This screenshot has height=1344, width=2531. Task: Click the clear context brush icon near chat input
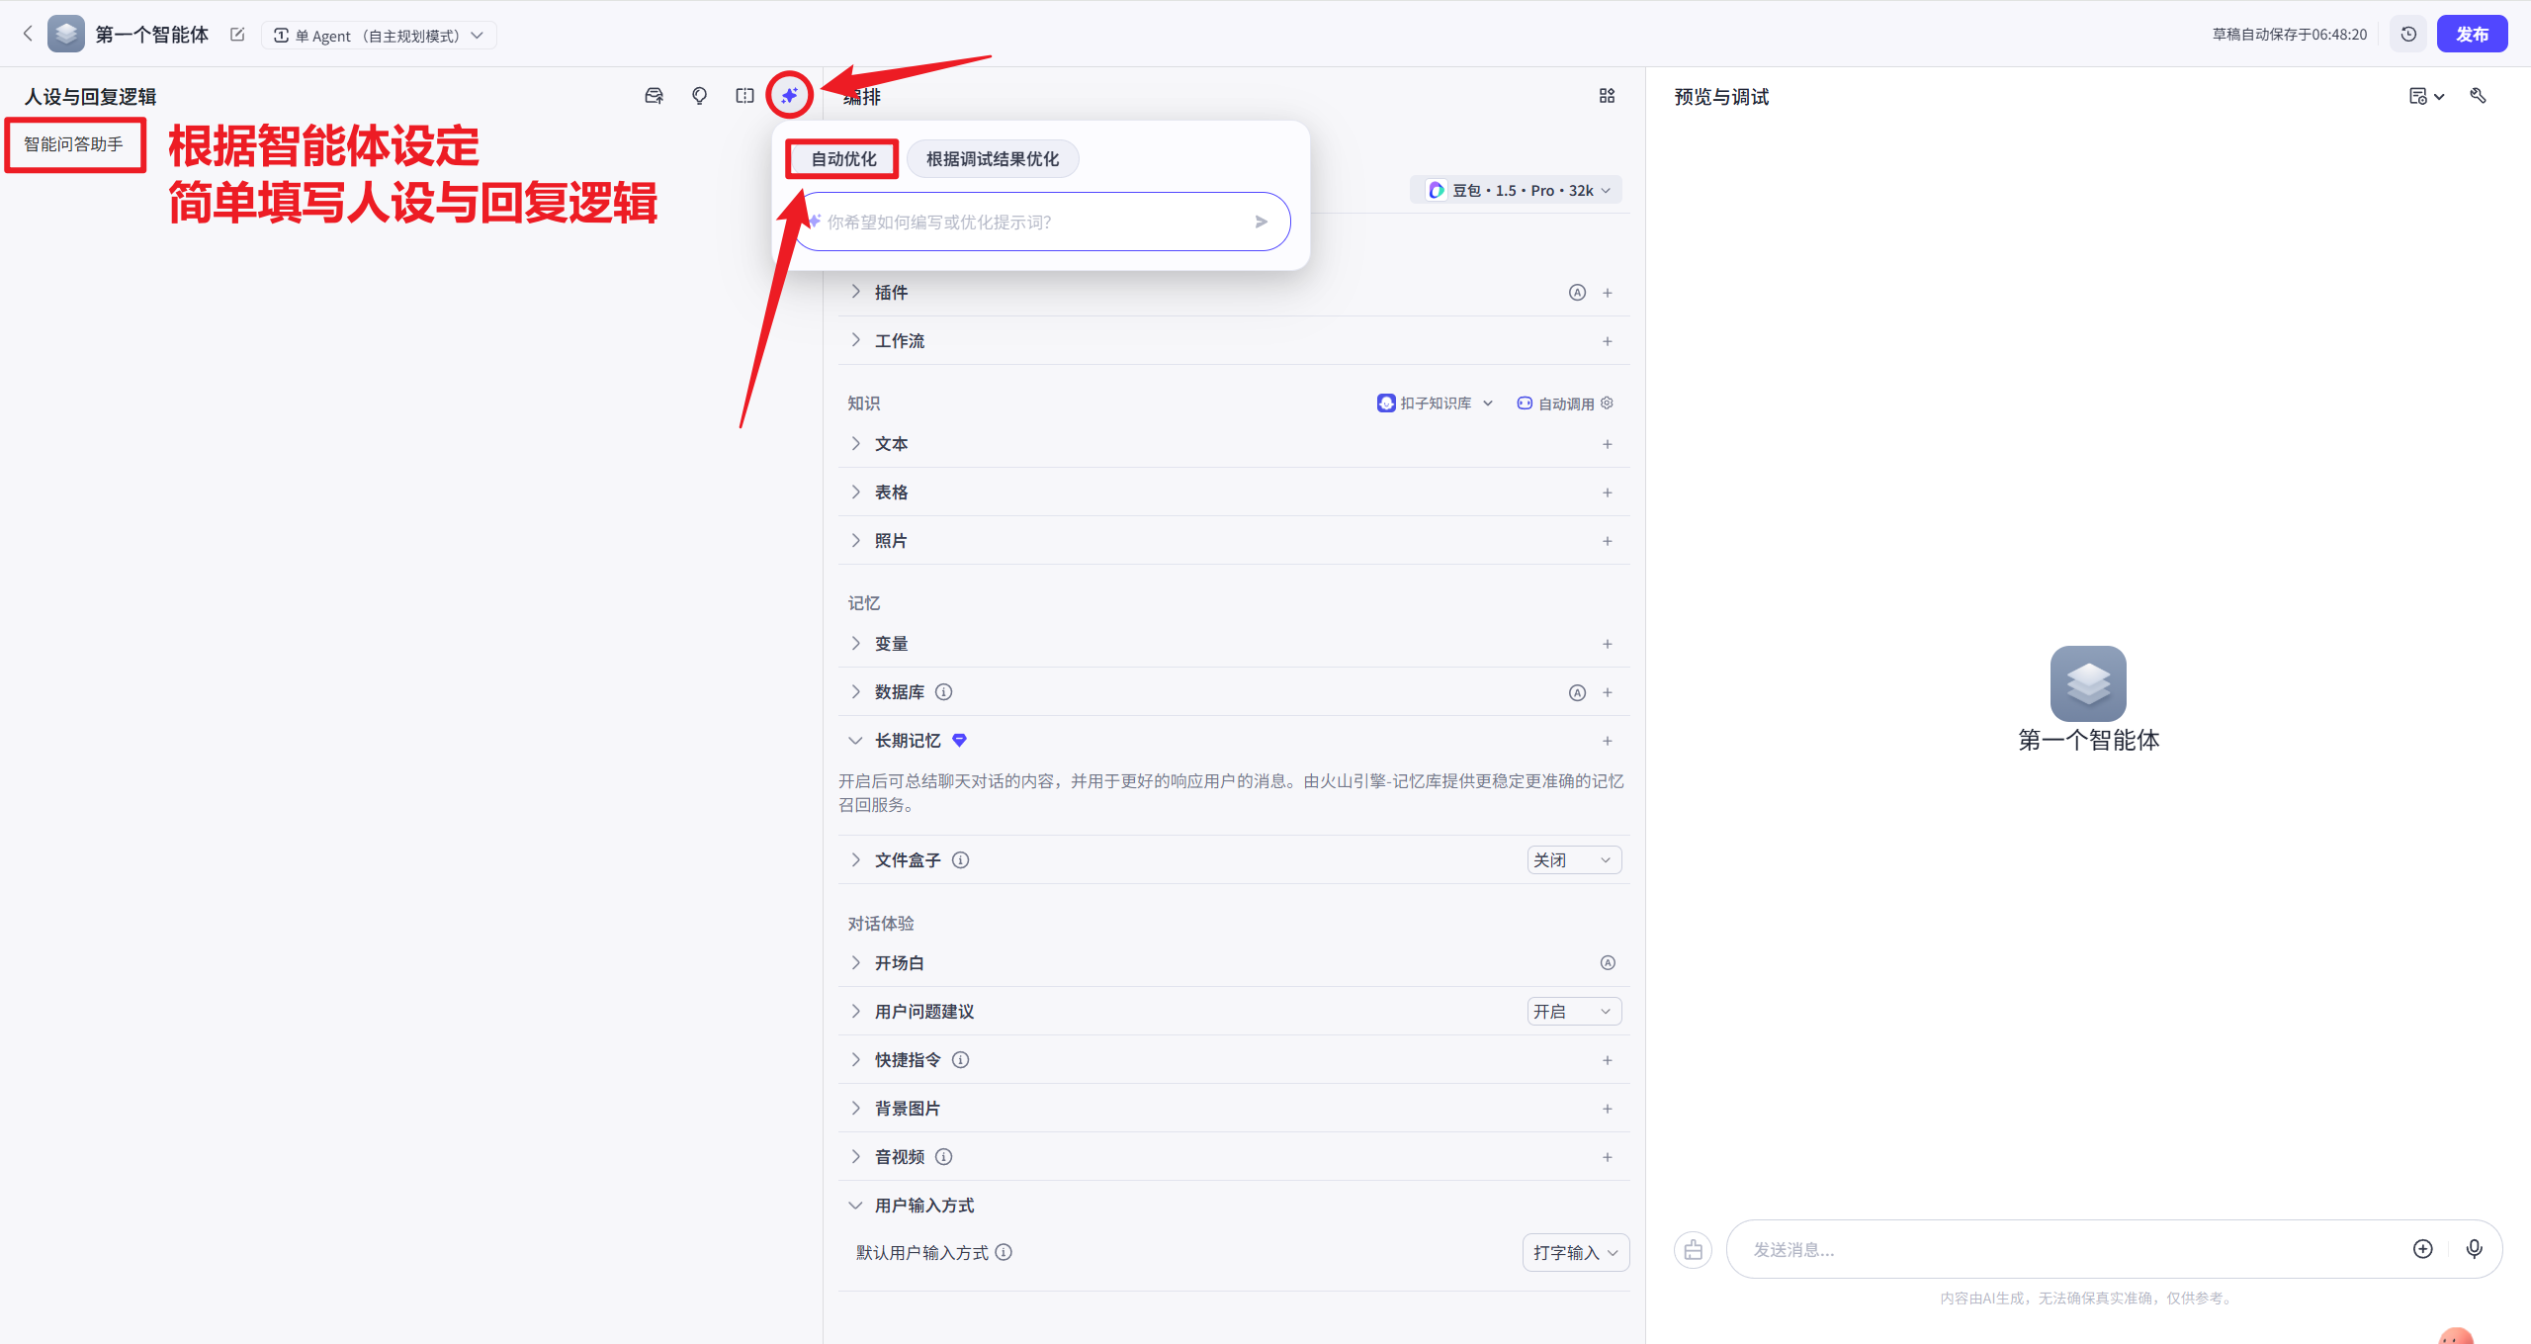coord(1693,1249)
